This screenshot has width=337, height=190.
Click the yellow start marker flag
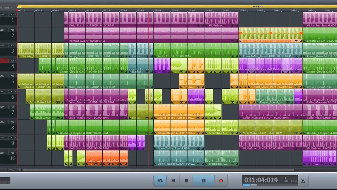(19, 6)
